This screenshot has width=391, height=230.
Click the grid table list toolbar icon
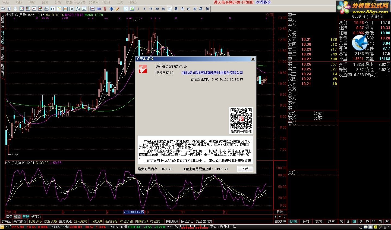28,9
